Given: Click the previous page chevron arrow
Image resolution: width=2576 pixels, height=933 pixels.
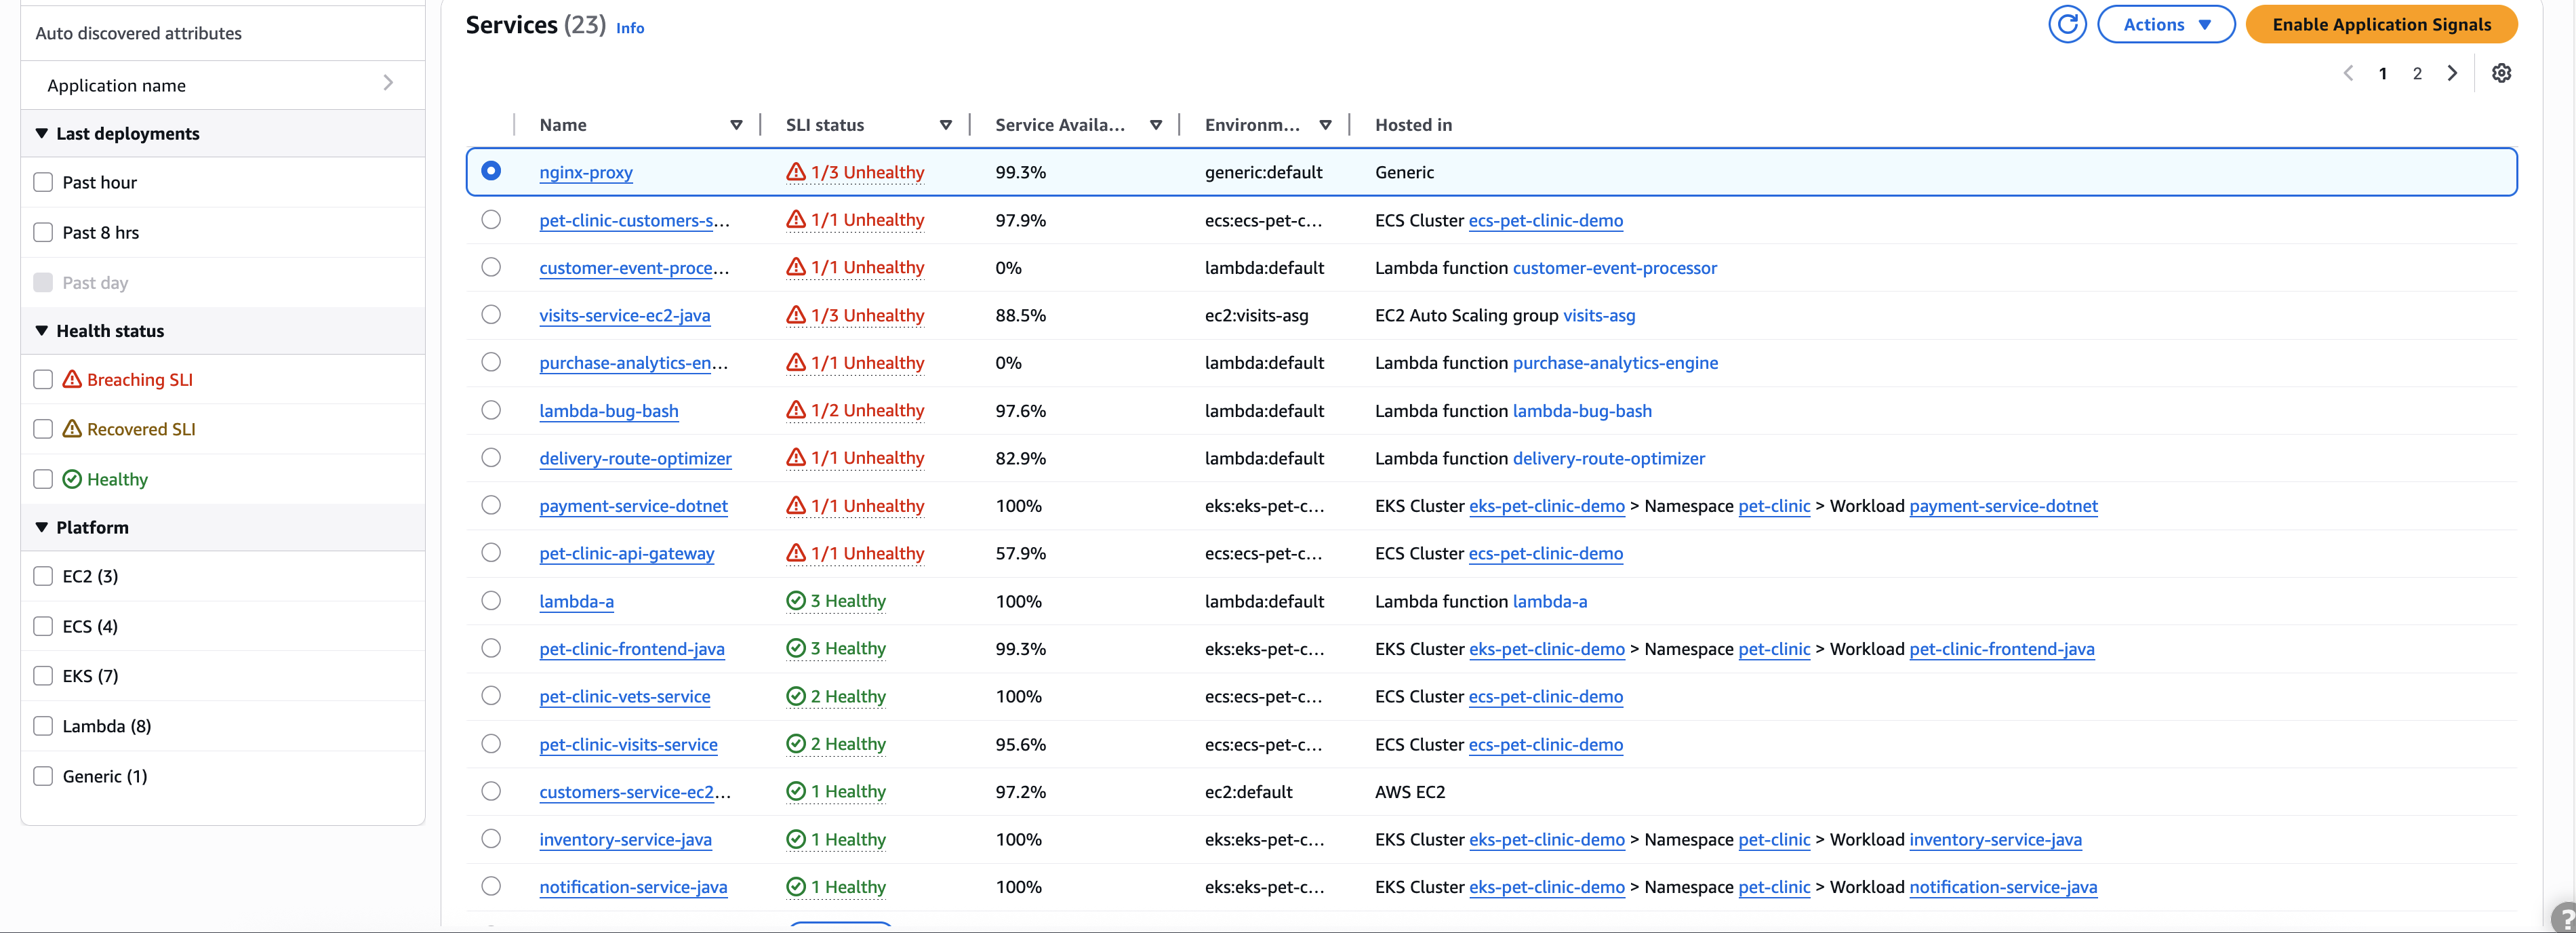Looking at the screenshot, I should [x=2349, y=72].
